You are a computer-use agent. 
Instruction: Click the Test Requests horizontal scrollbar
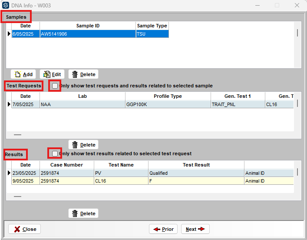[x=17, y=135]
